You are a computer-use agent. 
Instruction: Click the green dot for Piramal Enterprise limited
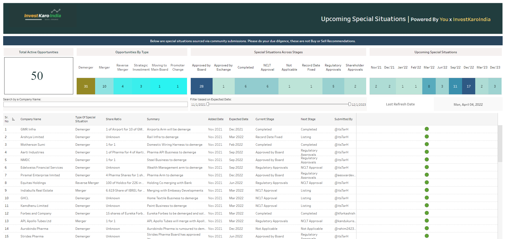coord(427,175)
